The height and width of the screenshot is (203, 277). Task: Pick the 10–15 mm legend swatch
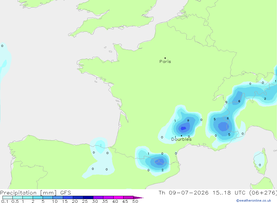pos(58,197)
